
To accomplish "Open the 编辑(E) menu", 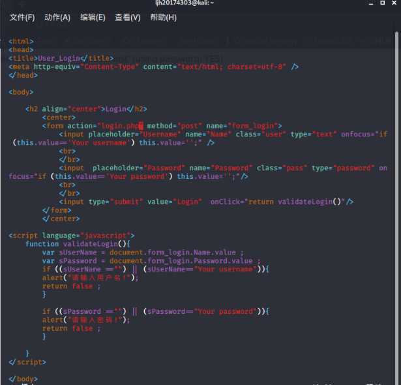I will pyautogui.click(x=93, y=17).
